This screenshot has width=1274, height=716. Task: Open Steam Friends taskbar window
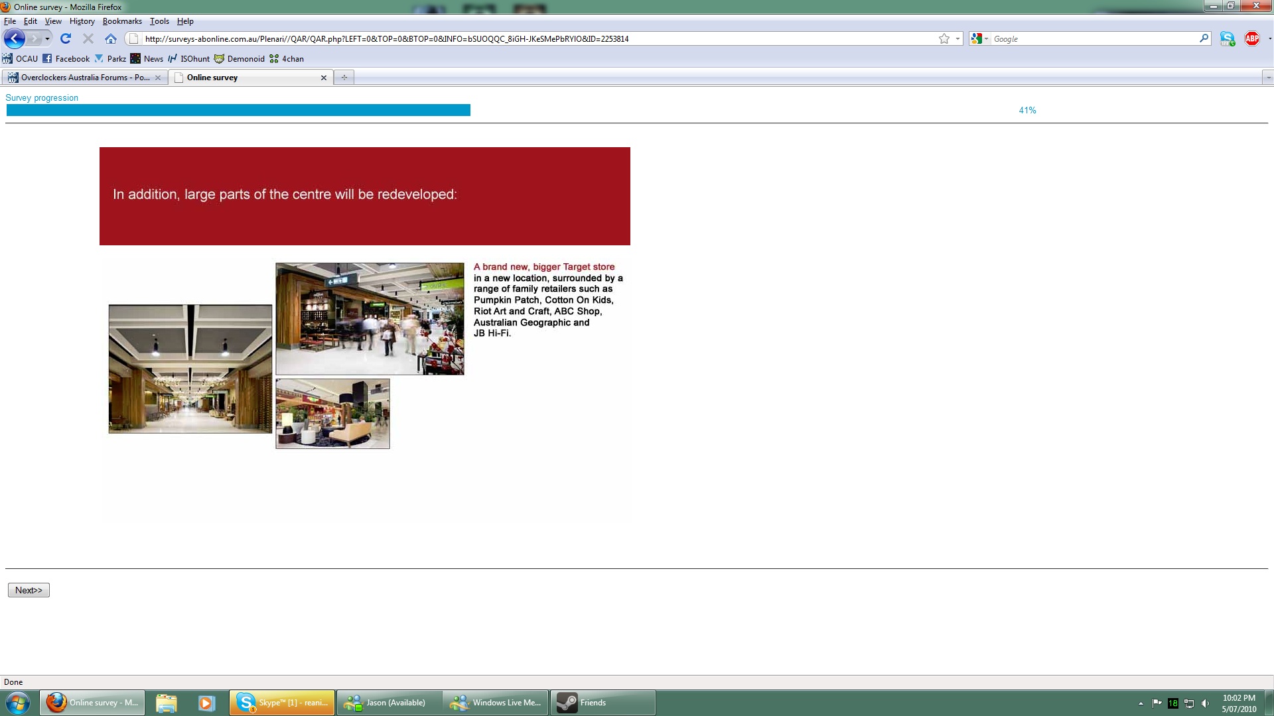pyautogui.click(x=602, y=703)
